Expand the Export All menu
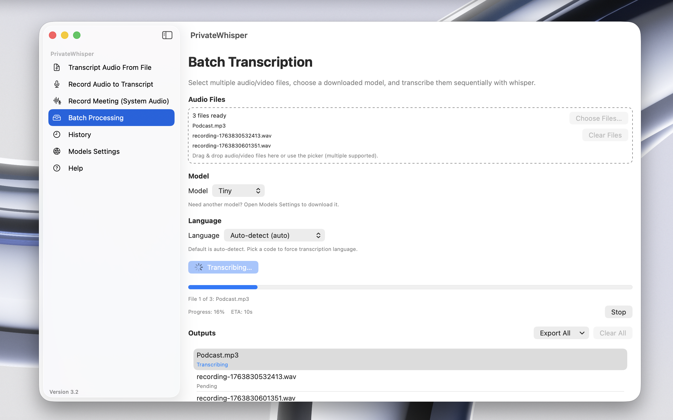Viewport: 673px width, 420px height. 561,333
